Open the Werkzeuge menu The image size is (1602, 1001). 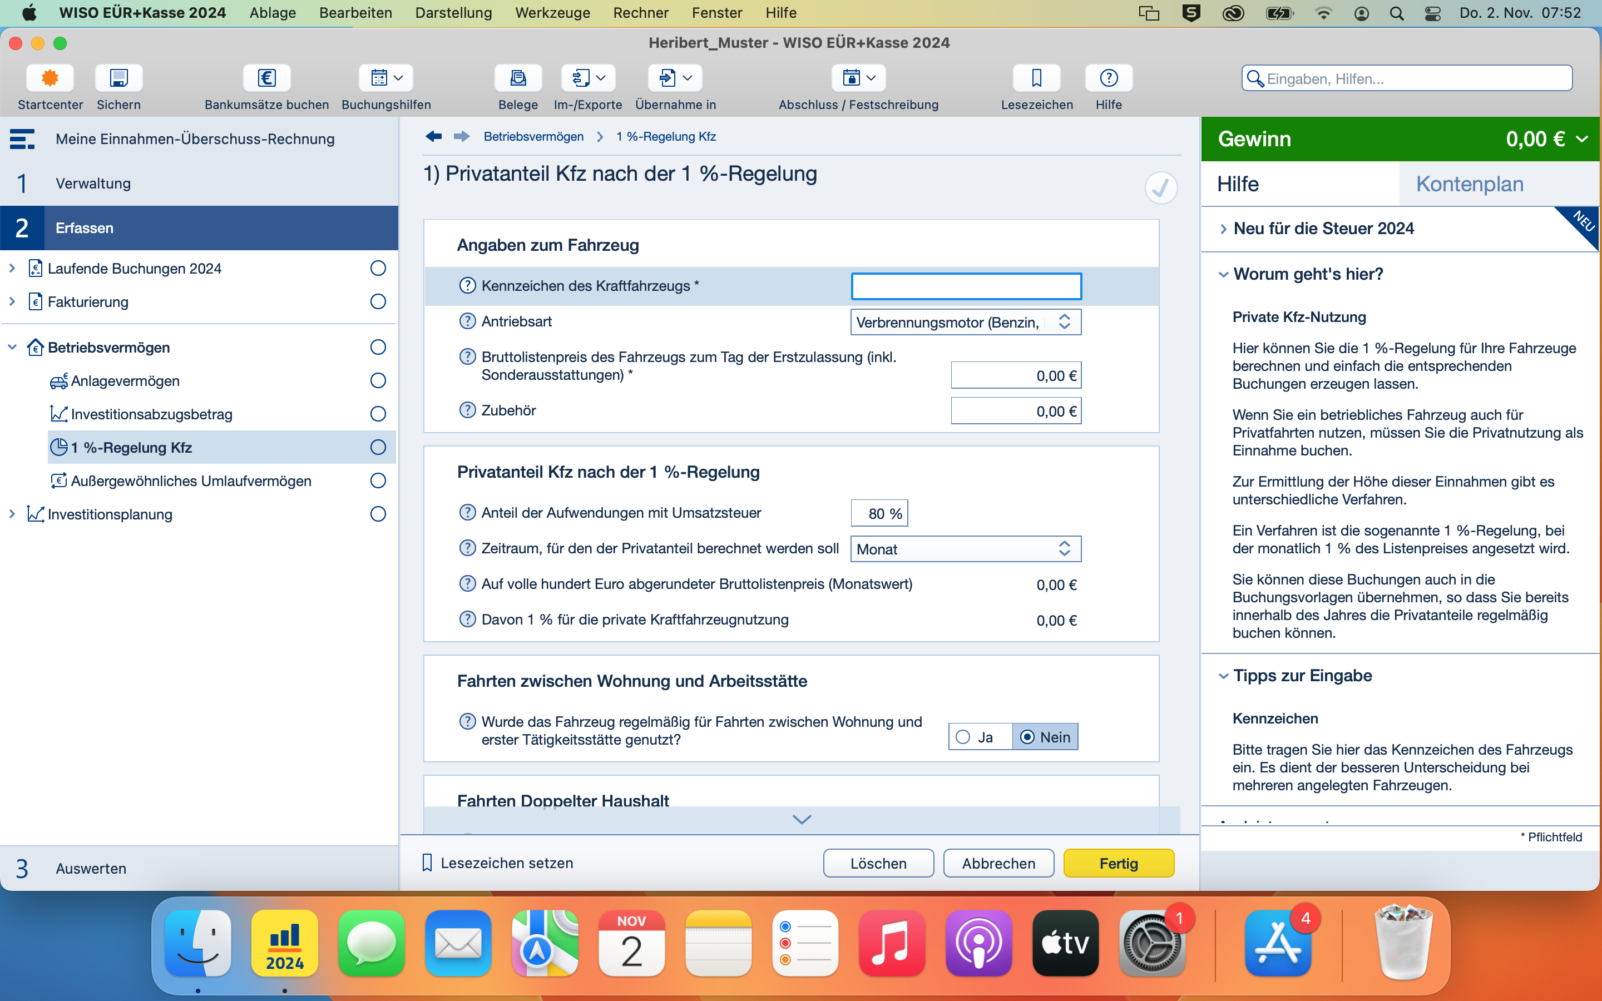coord(552,13)
